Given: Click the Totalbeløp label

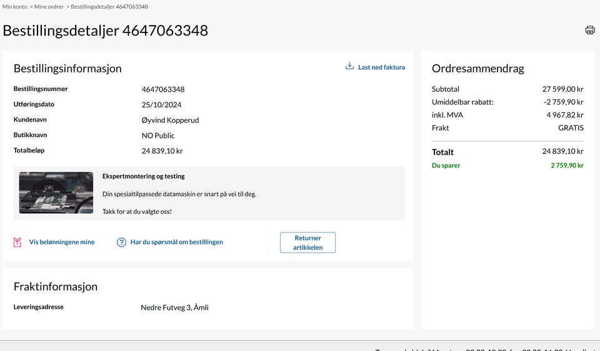Looking at the screenshot, I should pyautogui.click(x=29, y=150).
